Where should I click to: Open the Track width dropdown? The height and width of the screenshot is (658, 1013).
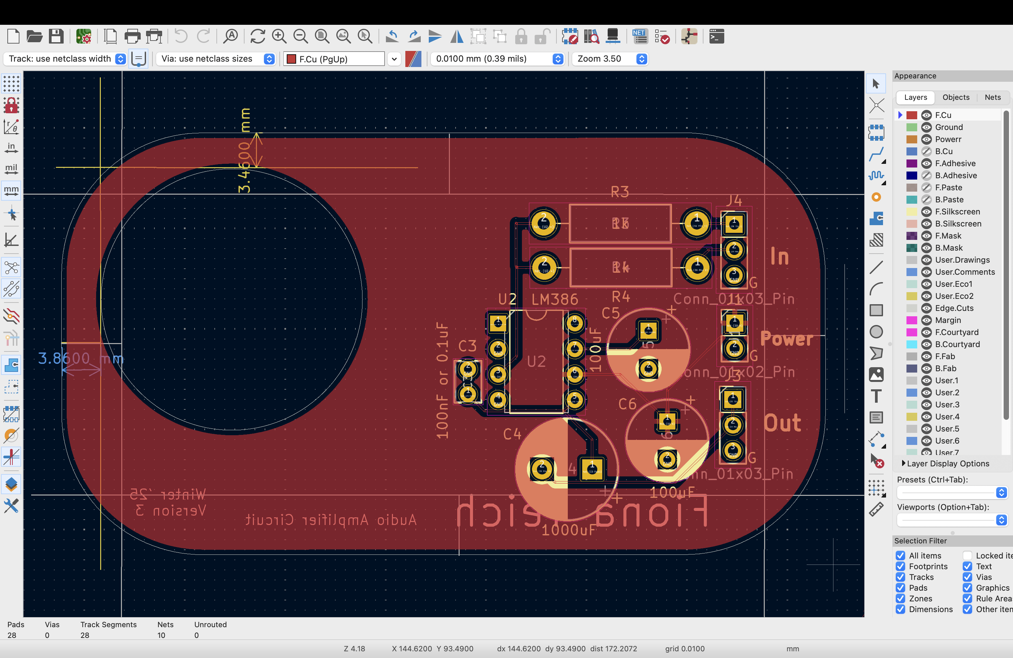[x=66, y=59]
